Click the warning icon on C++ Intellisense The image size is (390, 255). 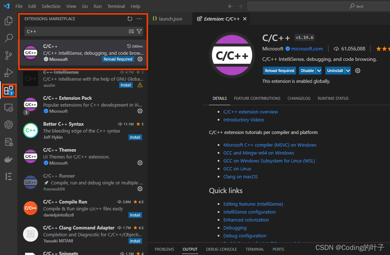point(139,85)
